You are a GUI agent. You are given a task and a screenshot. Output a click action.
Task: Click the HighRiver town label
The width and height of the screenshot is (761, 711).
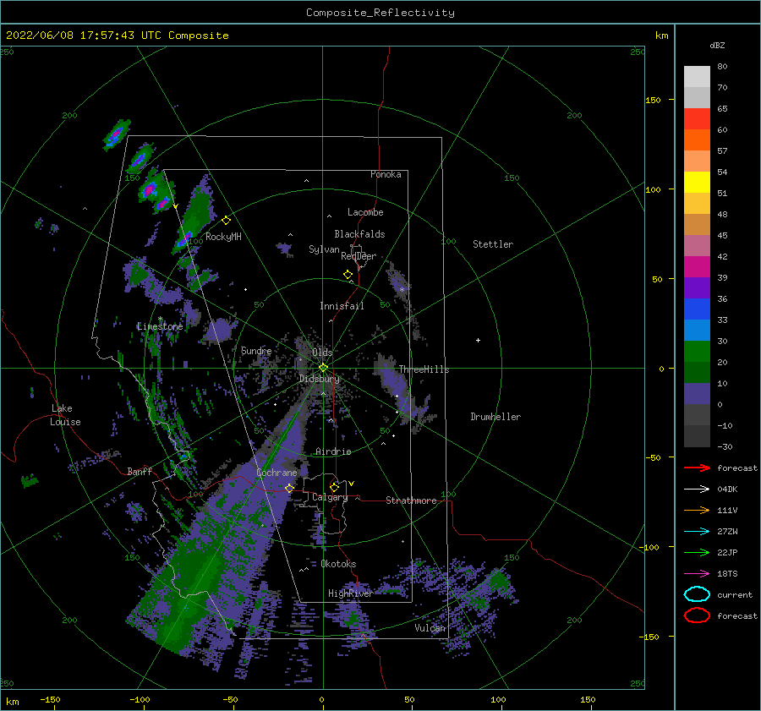click(x=350, y=593)
